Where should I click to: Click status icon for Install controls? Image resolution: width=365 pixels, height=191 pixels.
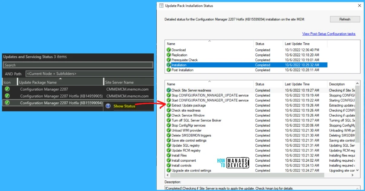(168, 165)
